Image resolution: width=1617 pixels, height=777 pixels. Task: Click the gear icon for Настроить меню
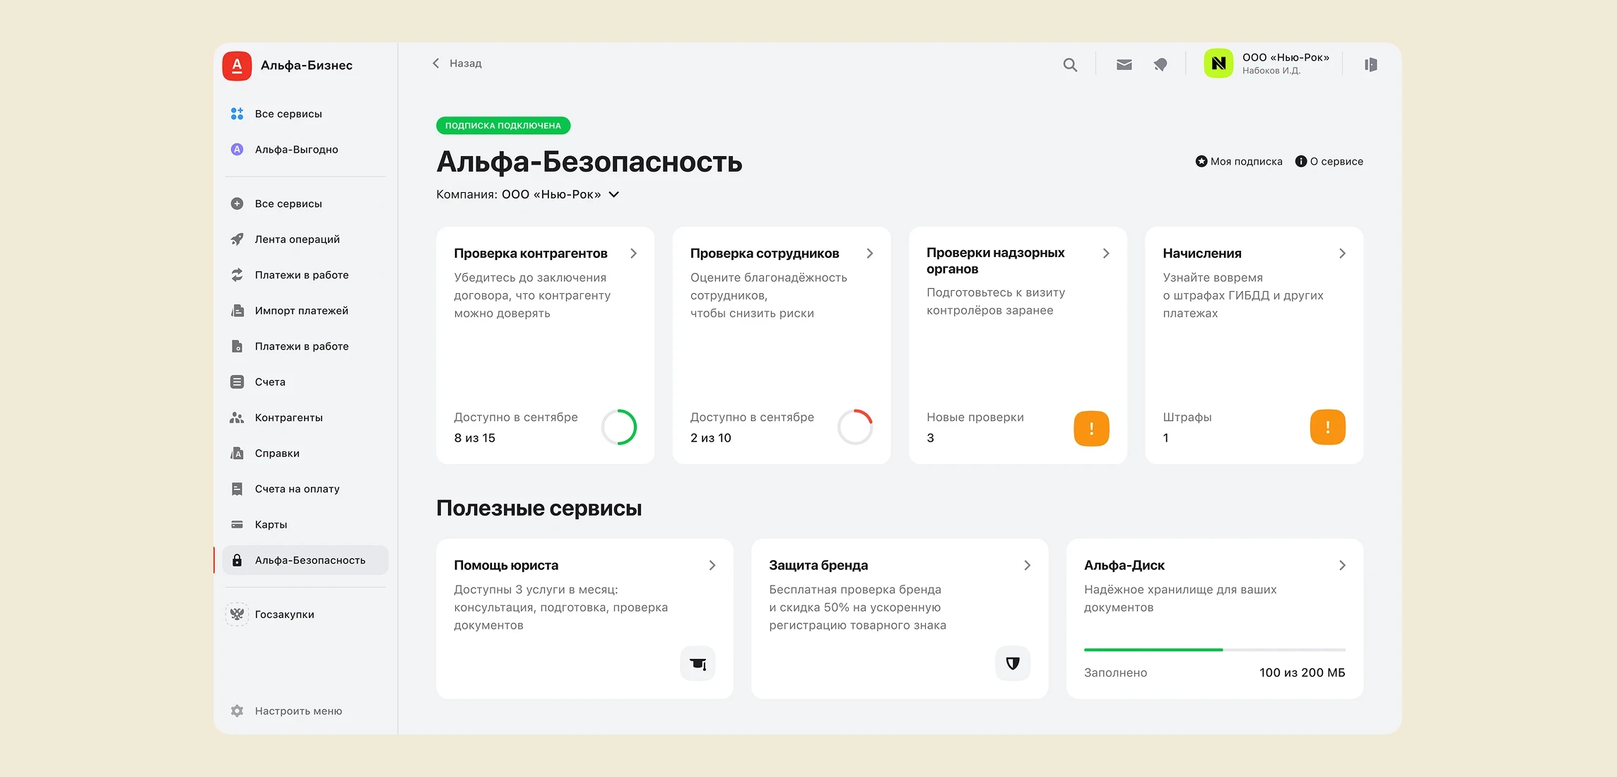(x=237, y=711)
